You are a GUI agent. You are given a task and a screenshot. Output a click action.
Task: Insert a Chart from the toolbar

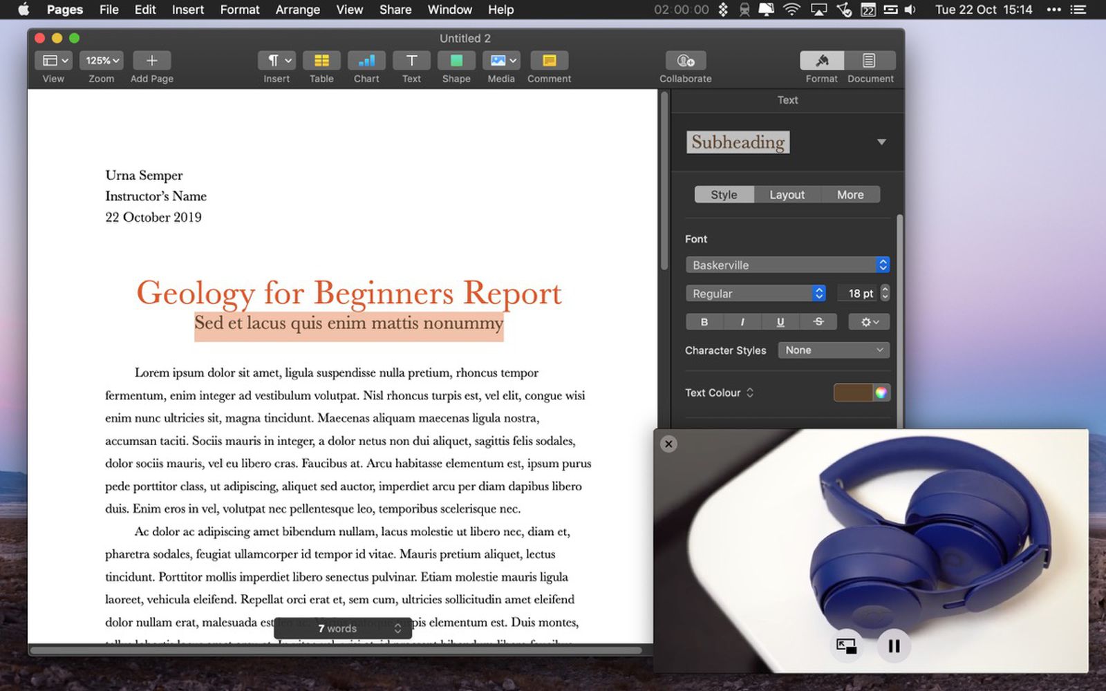[366, 61]
